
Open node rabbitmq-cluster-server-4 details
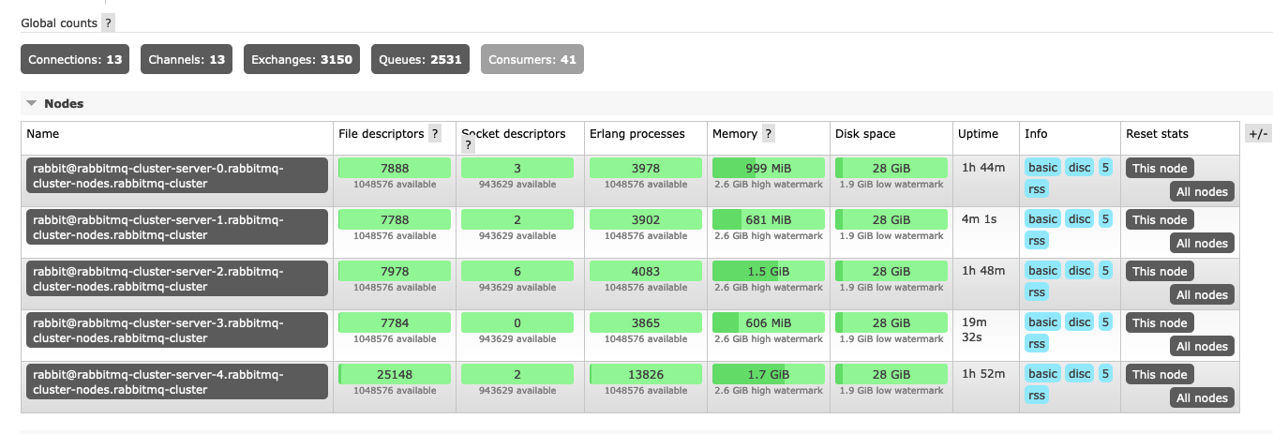tap(177, 382)
